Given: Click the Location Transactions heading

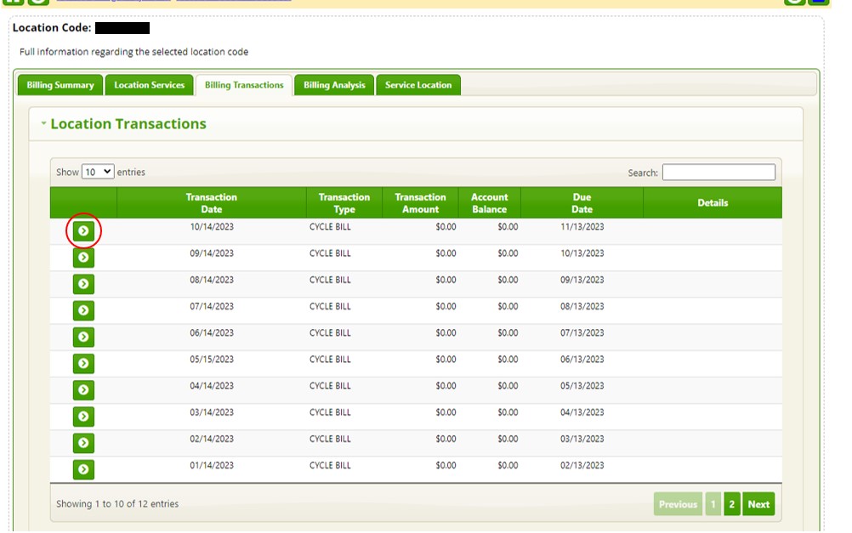Looking at the screenshot, I should pyautogui.click(x=128, y=124).
